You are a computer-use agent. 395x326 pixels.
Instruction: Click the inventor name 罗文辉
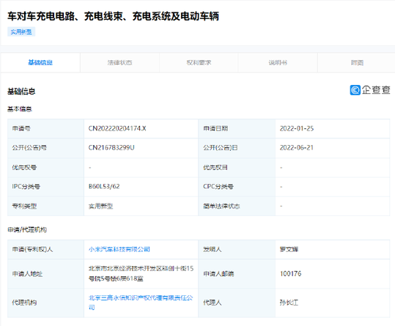[289, 249]
